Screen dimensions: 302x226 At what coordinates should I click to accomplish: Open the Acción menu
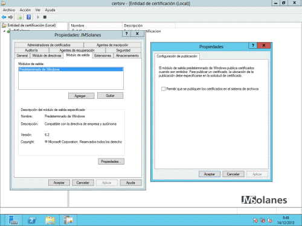[x=25, y=10]
